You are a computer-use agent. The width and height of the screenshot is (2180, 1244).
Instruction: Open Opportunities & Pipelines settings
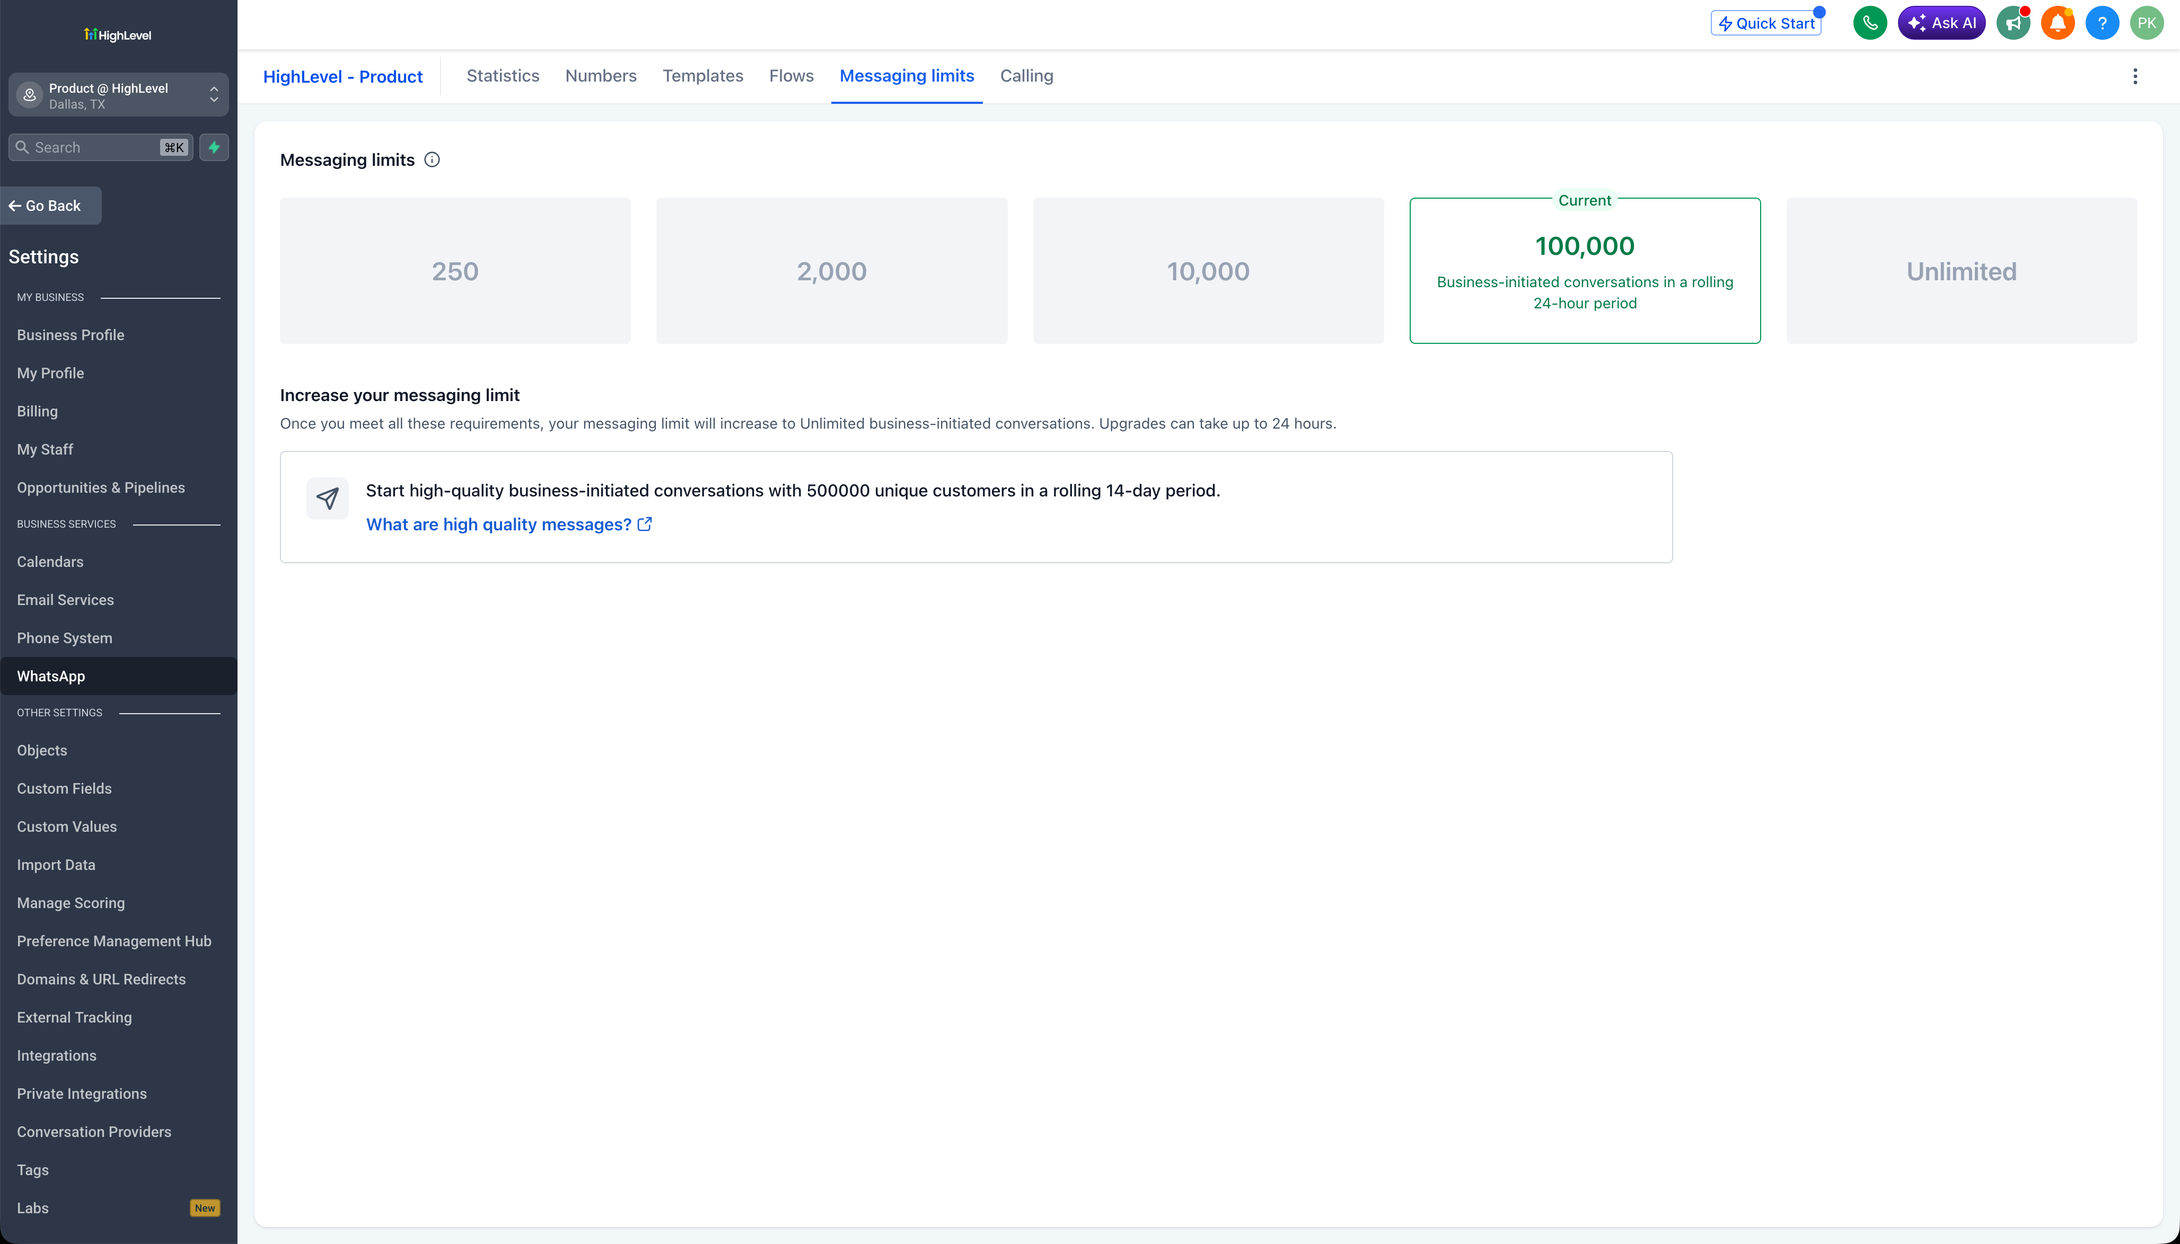[101, 488]
